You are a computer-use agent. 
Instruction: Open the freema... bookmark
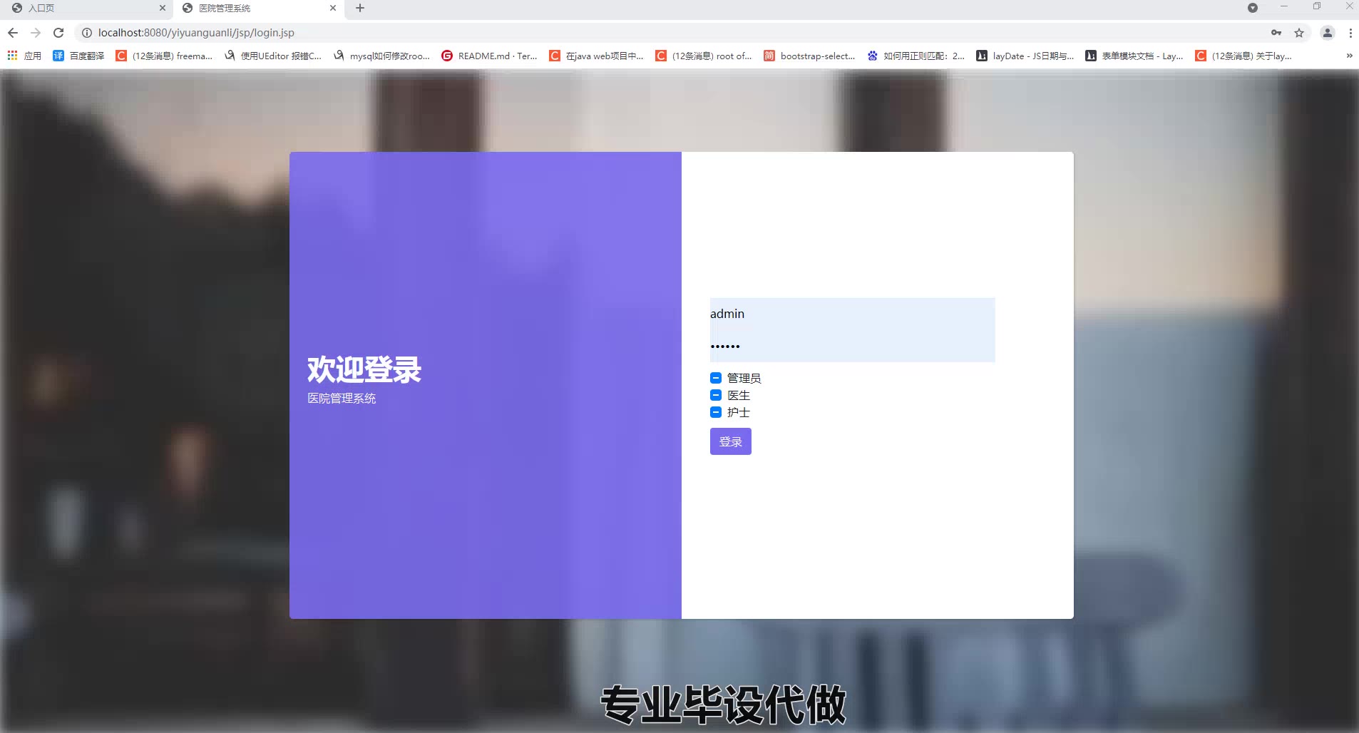click(x=164, y=56)
